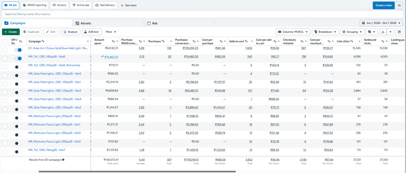Open the ROAS reporting view
The image size is (406, 173).
coord(35,5)
